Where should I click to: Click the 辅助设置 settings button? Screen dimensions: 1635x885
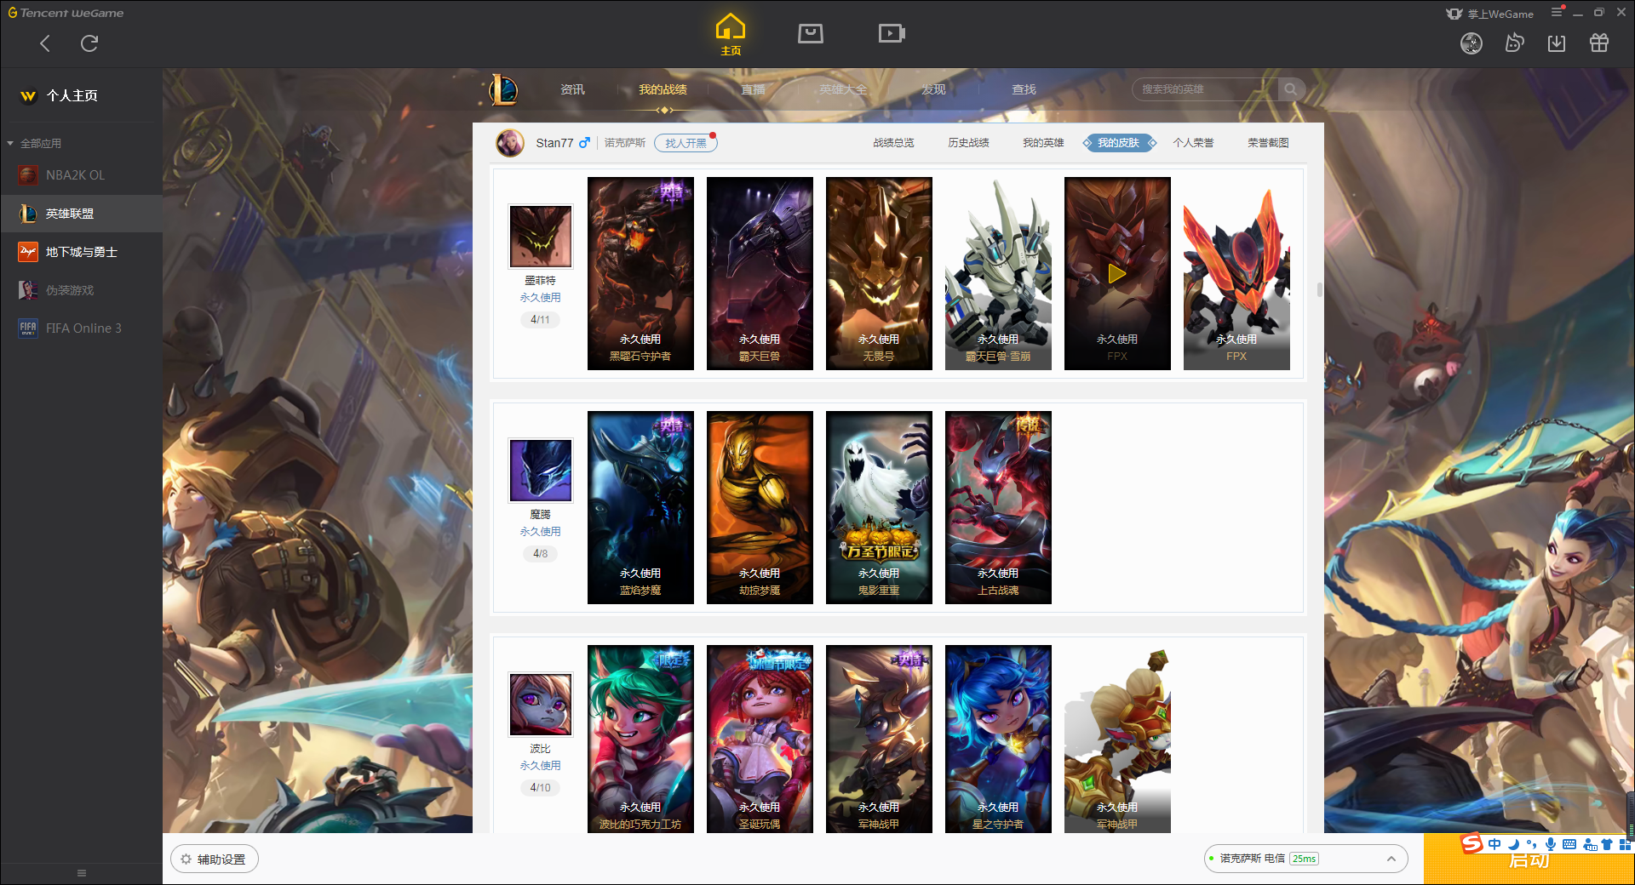(215, 859)
